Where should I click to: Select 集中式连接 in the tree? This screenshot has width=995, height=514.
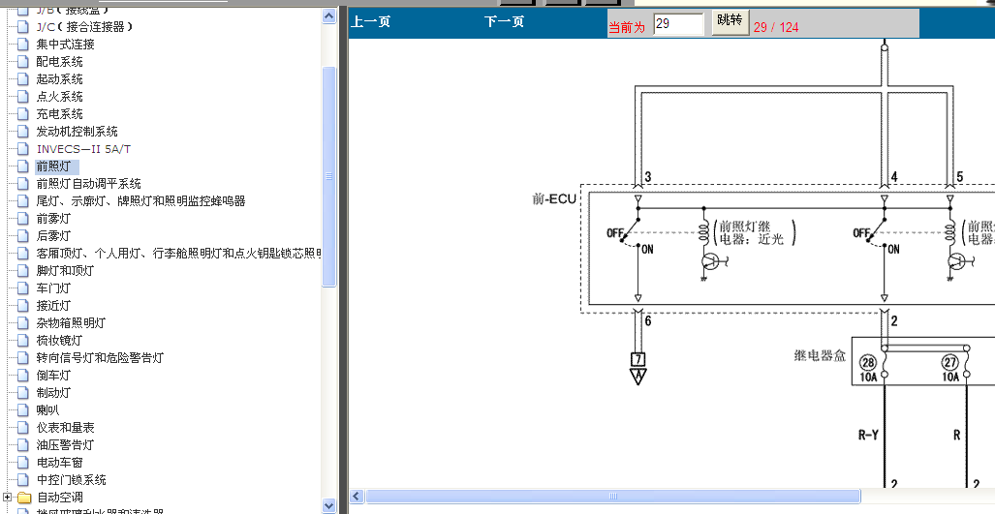[x=65, y=45]
